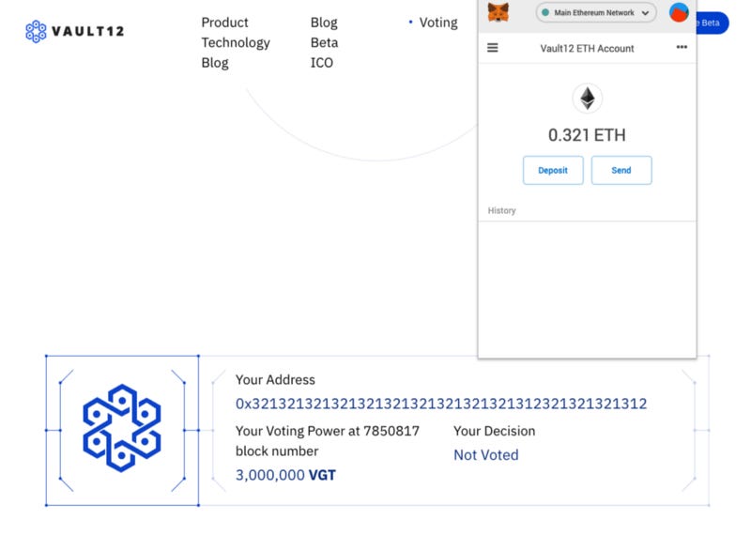Click the History section label

coord(501,210)
